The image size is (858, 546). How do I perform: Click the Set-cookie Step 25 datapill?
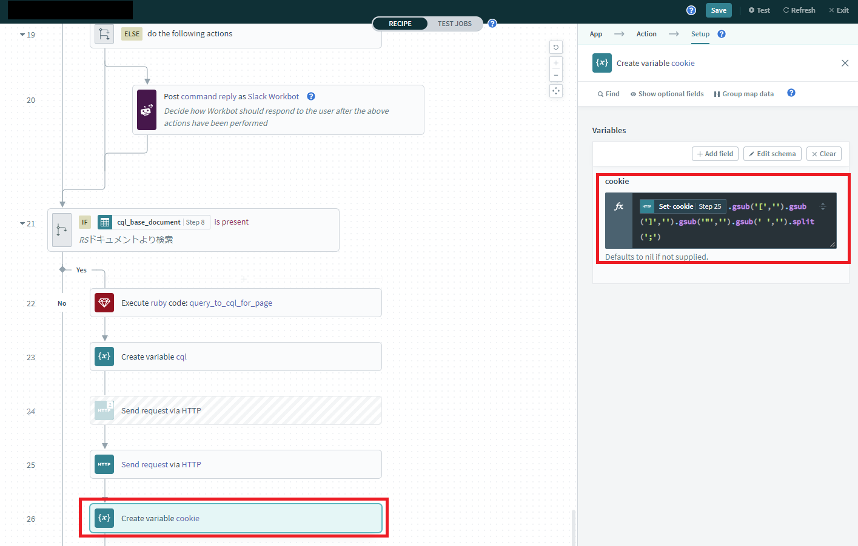pos(683,206)
